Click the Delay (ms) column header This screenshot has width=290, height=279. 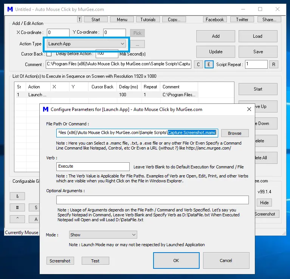click(x=129, y=87)
